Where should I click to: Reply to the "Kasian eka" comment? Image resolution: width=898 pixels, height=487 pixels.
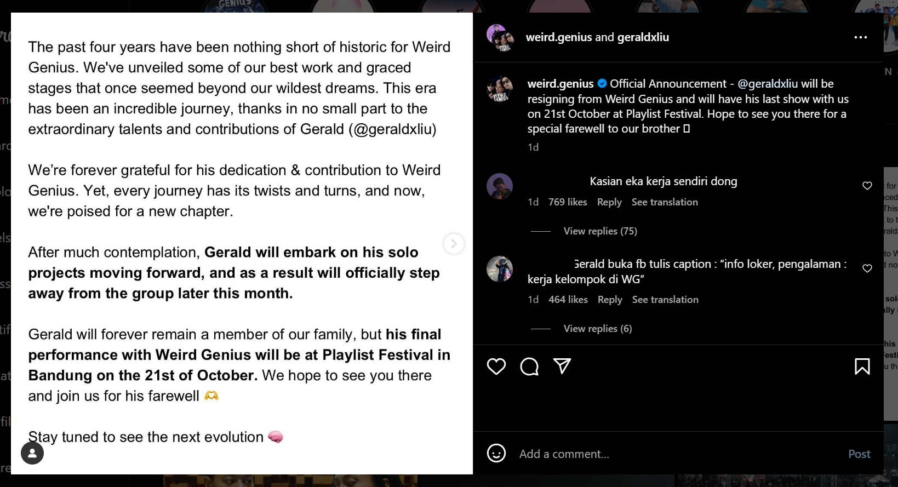609,202
